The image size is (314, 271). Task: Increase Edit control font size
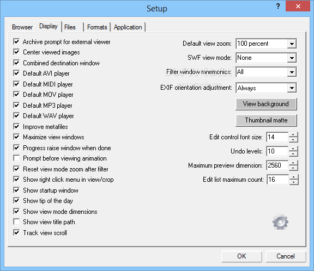coord(293,135)
